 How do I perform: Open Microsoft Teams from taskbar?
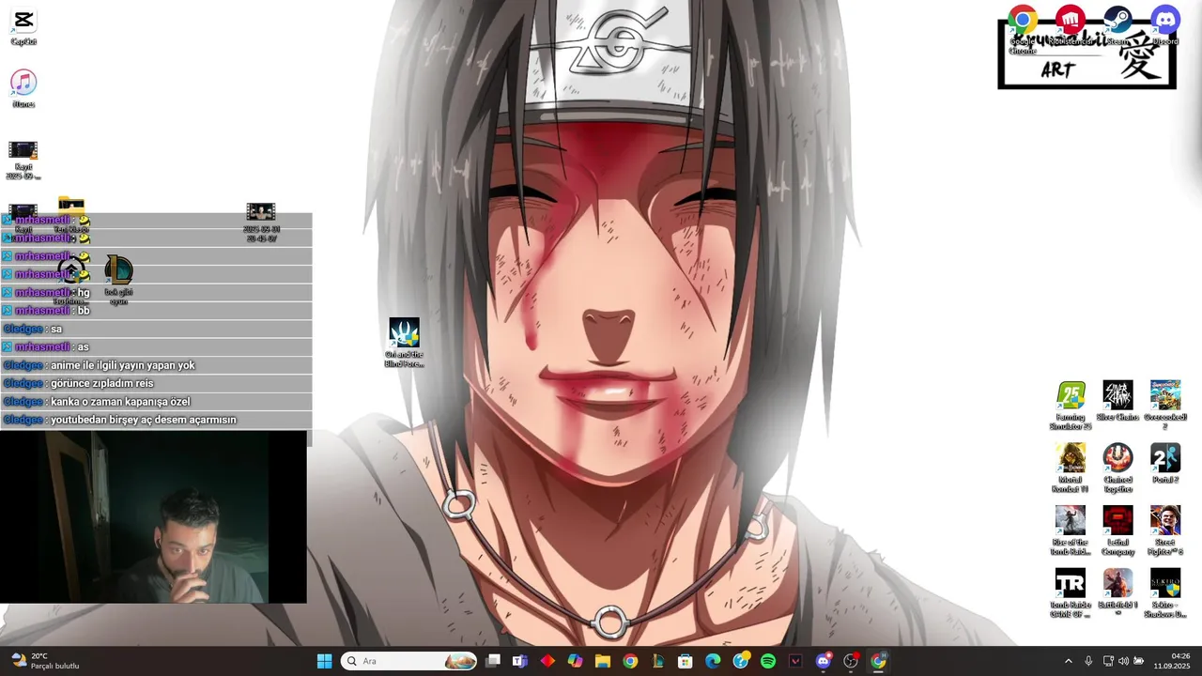[x=520, y=661]
